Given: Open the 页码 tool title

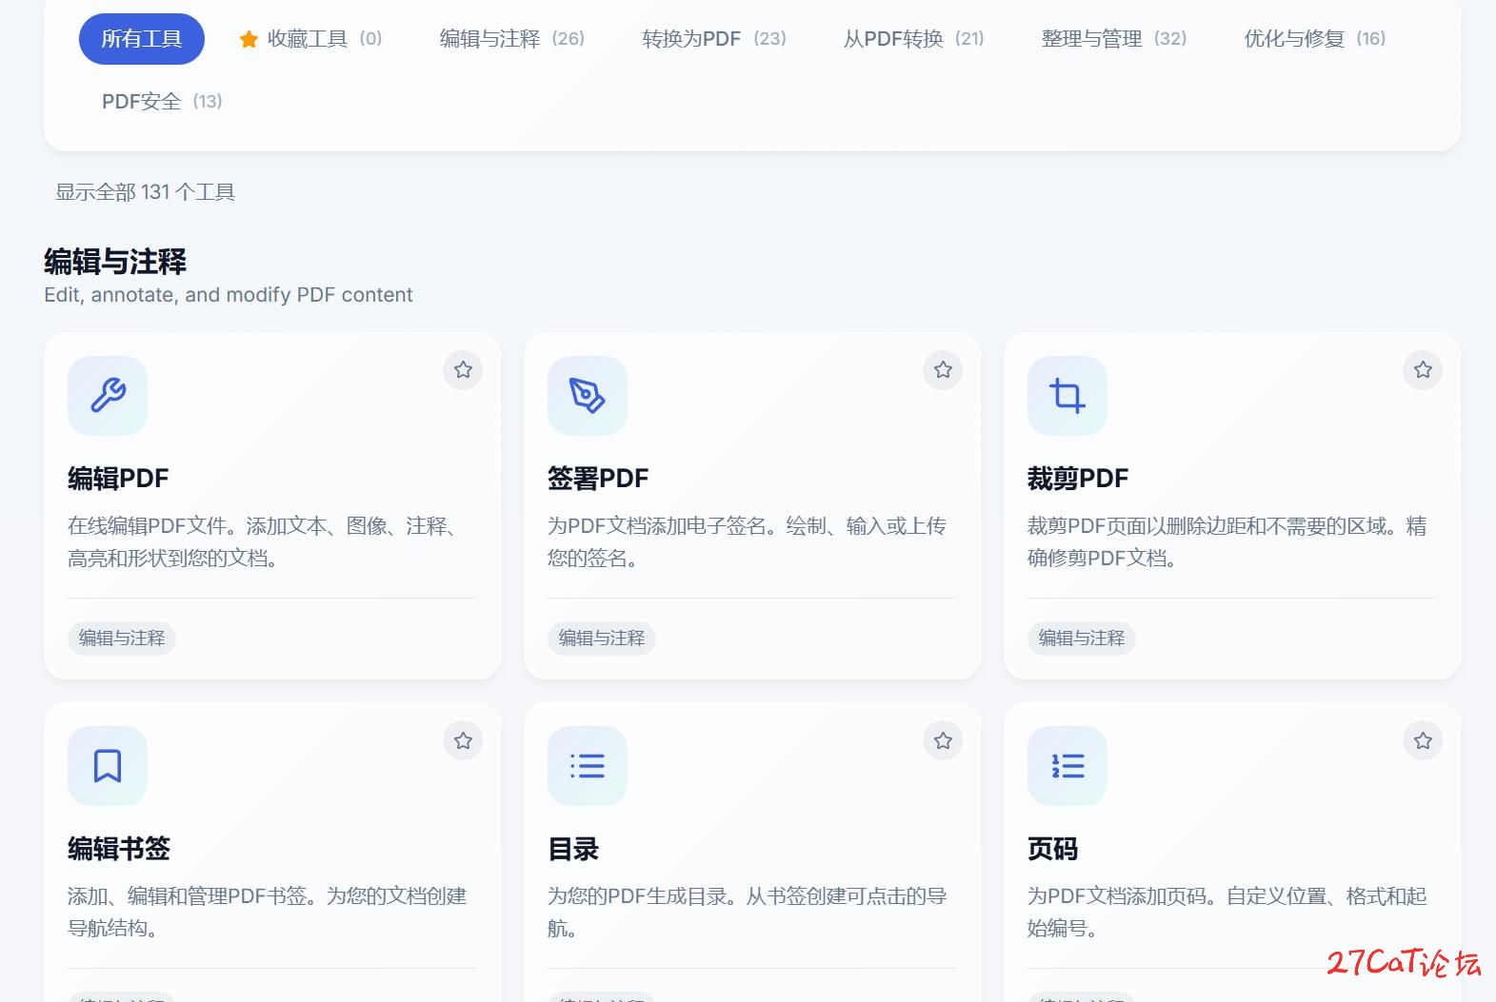Looking at the screenshot, I should [x=1053, y=848].
